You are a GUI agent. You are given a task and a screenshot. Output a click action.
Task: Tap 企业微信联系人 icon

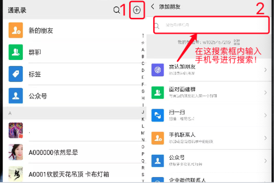click(x=158, y=180)
